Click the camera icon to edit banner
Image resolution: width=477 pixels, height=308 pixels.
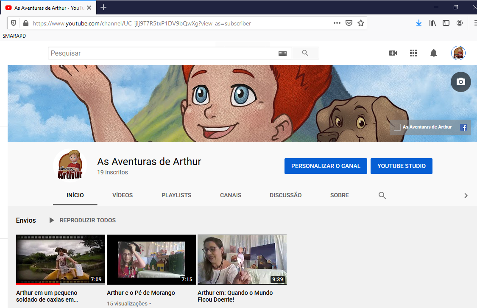[x=460, y=82]
